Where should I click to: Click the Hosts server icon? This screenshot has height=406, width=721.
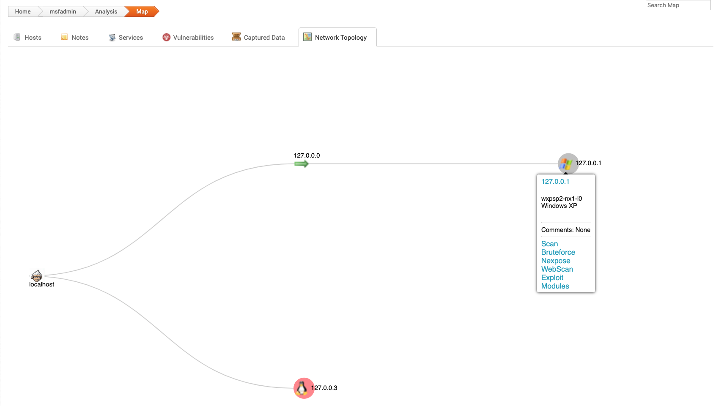[x=17, y=37]
